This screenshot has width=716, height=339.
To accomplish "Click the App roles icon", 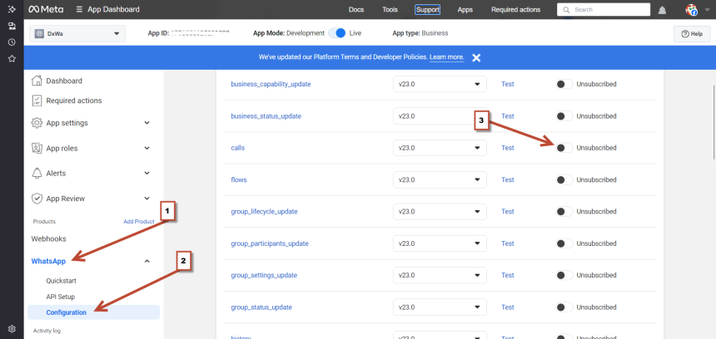I will [37, 148].
